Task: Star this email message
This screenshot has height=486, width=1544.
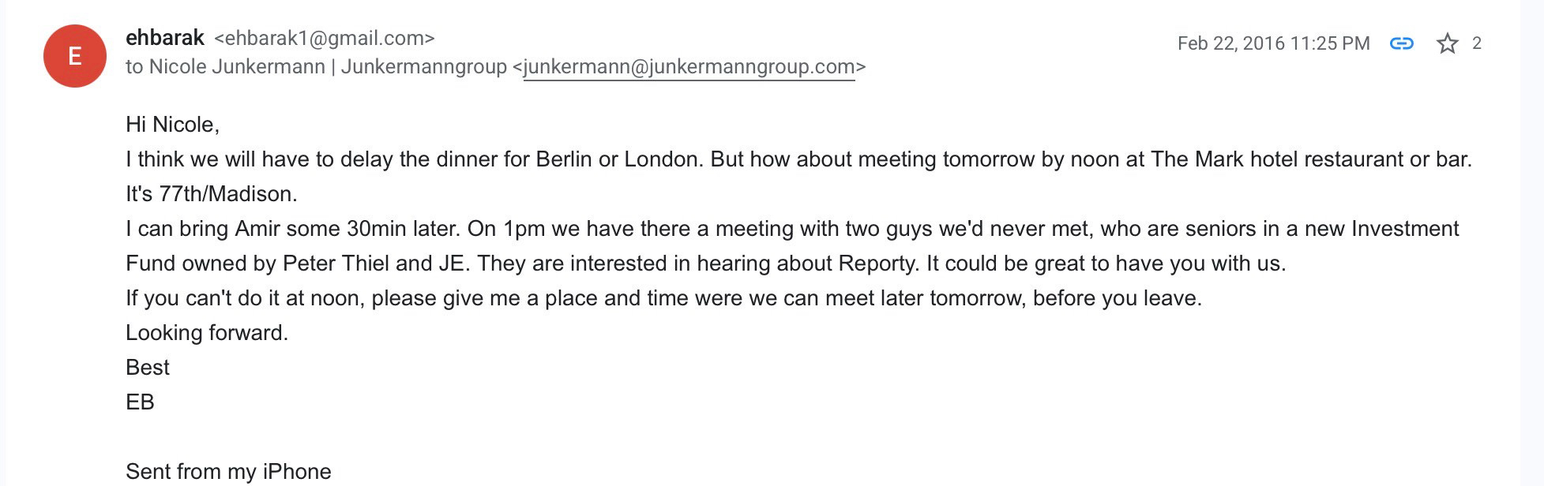Action: coord(1447,43)
